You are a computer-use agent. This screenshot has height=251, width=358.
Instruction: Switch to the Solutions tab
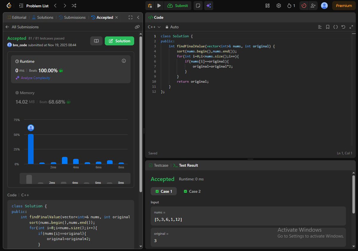click(x=45, y=17)
